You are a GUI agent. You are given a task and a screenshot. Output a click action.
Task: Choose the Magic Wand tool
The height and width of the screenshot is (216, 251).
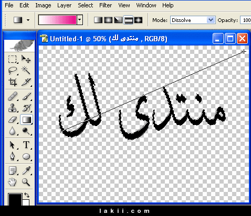pos(26,71)
